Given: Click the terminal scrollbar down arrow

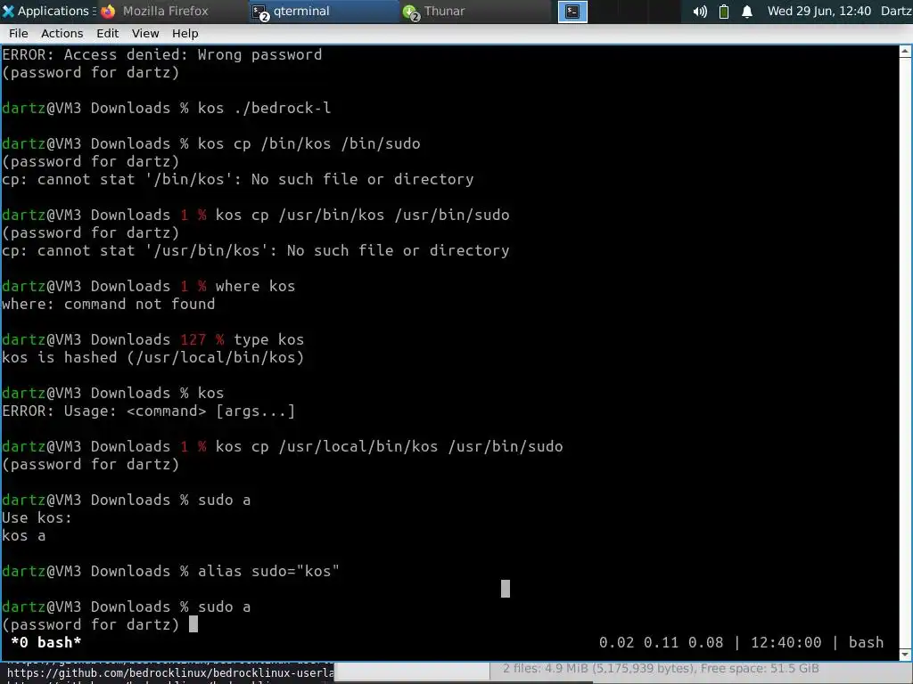Looking at the screenshot, I should [x=906, y=655].
